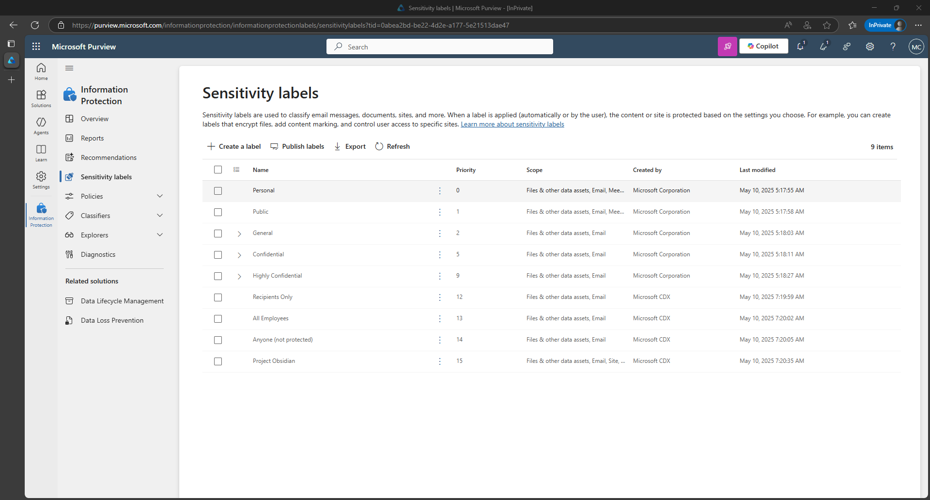930x500 pixels.
Task: Open Agents in the left rail
Action: click(41, 125)
